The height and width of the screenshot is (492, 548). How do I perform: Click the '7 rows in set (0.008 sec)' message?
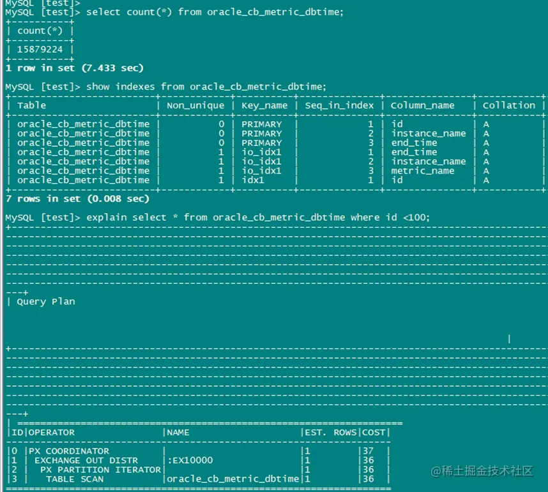(x=77, y=198)
